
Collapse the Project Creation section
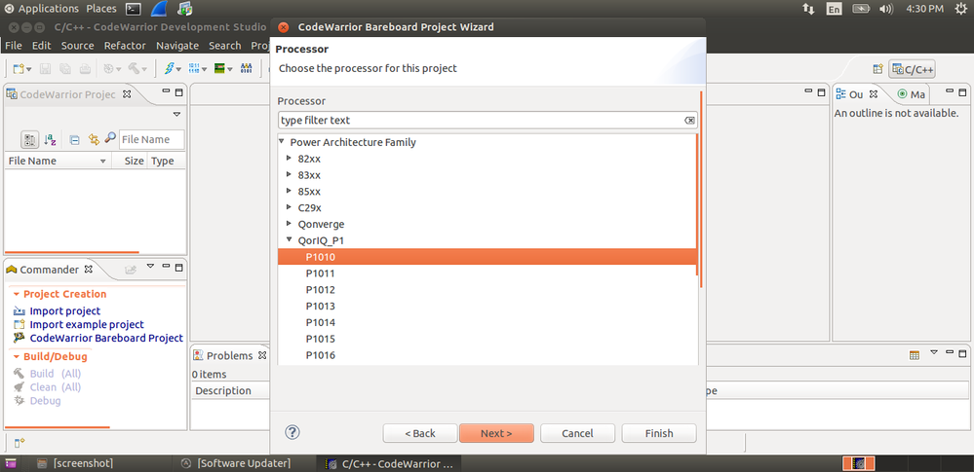click(17, 294)
